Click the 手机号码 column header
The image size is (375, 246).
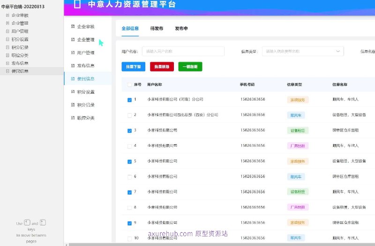tap(247, 85)
